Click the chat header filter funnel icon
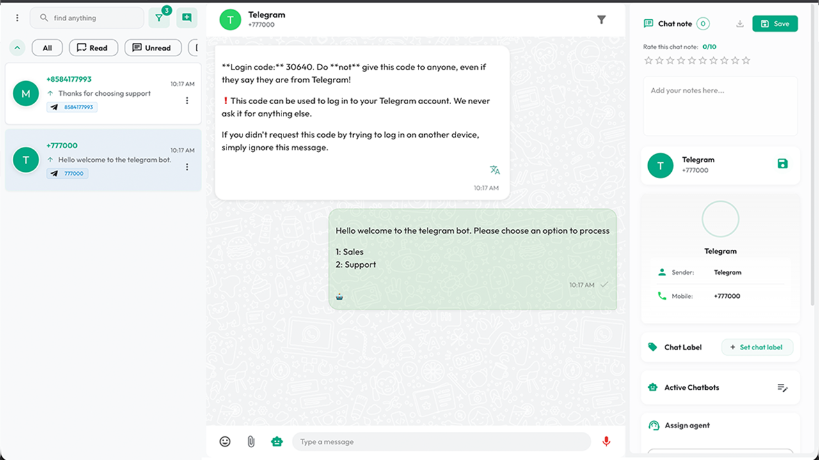 [x=601, y=20]
